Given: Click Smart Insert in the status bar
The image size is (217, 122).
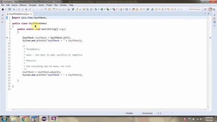Looking at the screenshot, I should pos(147,113).
